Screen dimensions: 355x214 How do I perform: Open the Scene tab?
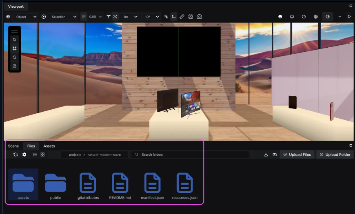pos(13,146)
